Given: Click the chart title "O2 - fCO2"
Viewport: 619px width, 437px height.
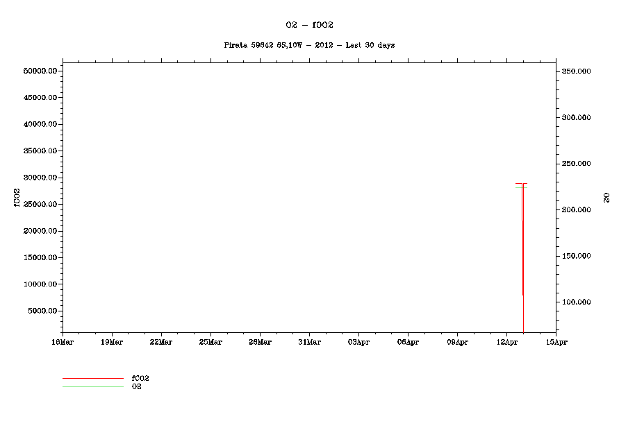Looking at the screenshot, I should pyautogui.click(x=309, y=24).
